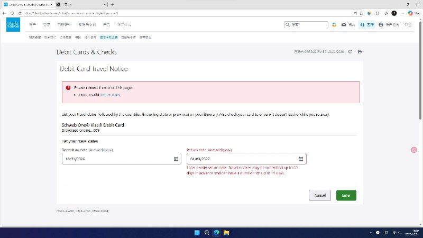The height and width of the screenshot is (238, 423).
Task: Click the network icon in system tray
Action: point(394,233)
